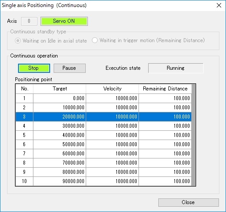This screenshot has height=212, width=226.
Task: Select the row with target 10000.000
Action: coord(103,108)
